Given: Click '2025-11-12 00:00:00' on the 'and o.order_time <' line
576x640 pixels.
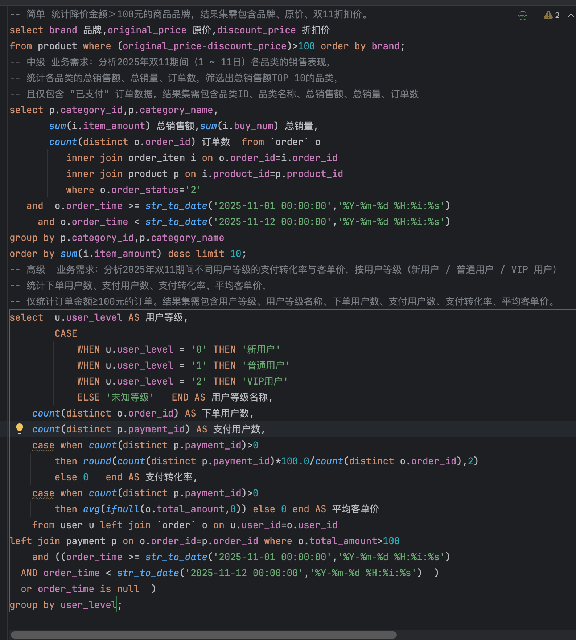Looking at the screenshot, I should point(272,222).
